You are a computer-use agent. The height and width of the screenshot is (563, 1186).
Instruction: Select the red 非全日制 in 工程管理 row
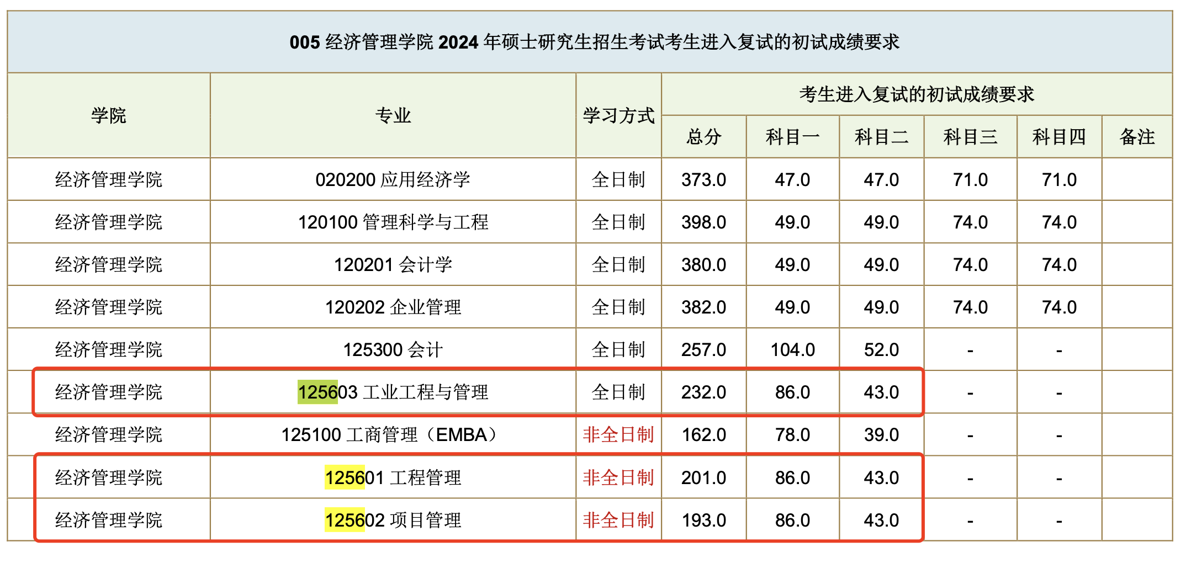(618, 477)
